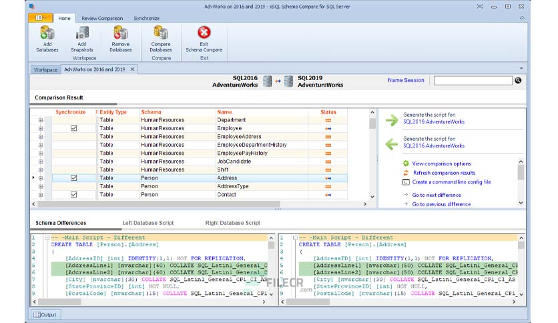Uncheck Synchronize for the Contact table
Viewport: 558px width, 323px height.
[x=73, y=195]
